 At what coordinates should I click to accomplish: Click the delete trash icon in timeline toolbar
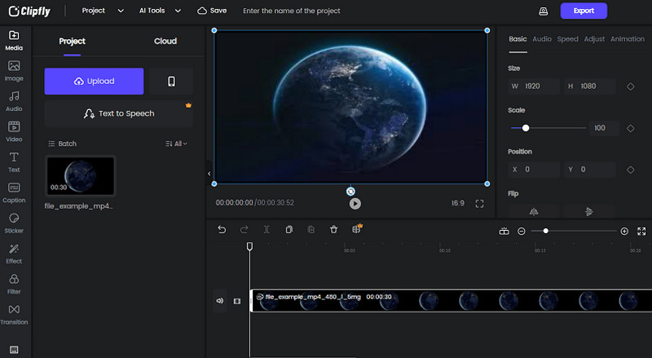[x=333, y=230]
